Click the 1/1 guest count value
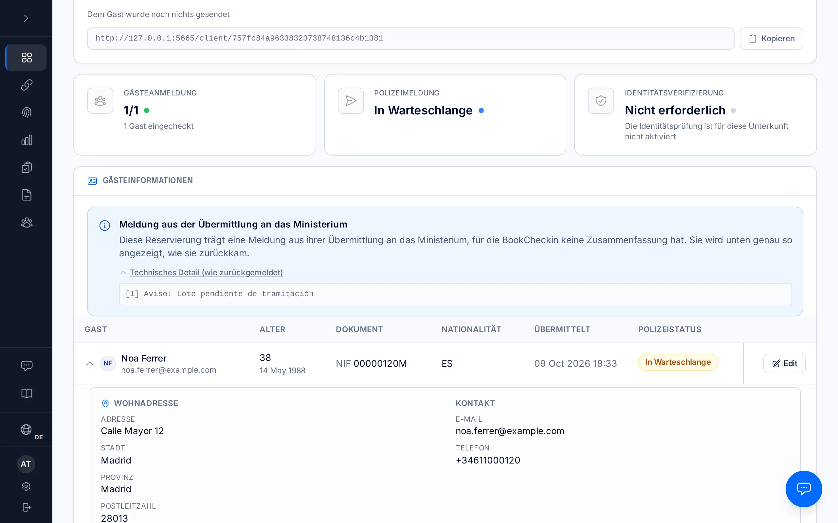 (x=131, y=110)
